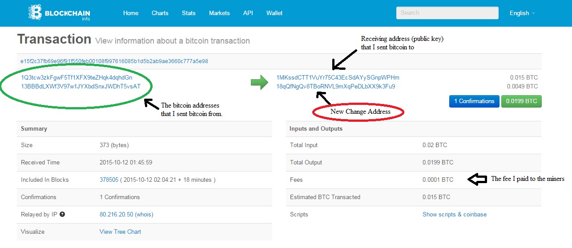
Task: Open receiving address starting with 1MKssdCTT1
Action: pyautogui.click(x=338, y=77)
